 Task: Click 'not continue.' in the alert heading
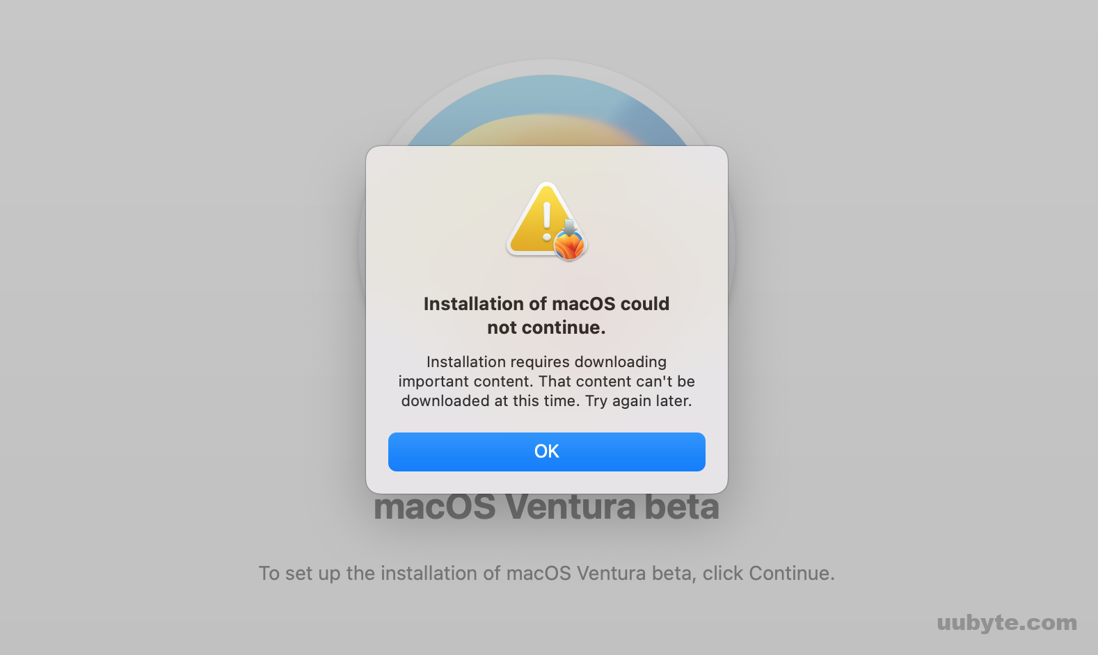546,327
